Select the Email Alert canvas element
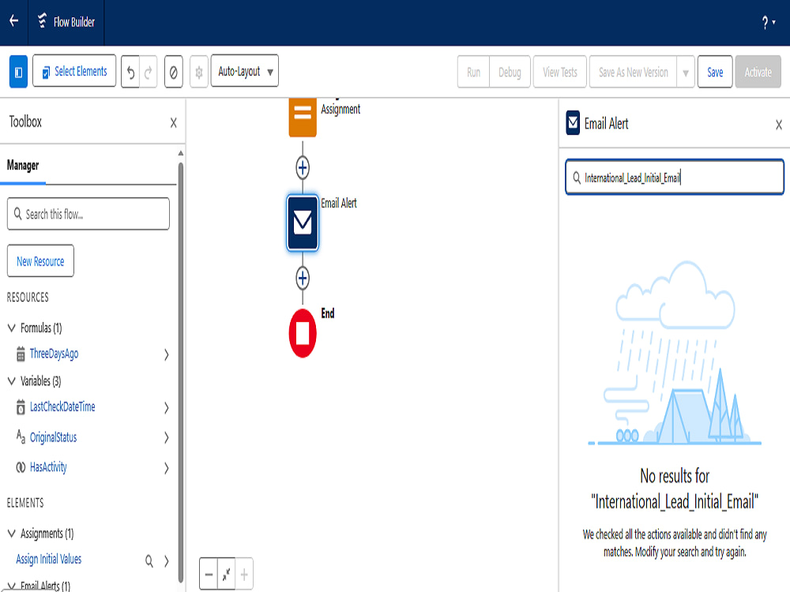 [303, 223]
